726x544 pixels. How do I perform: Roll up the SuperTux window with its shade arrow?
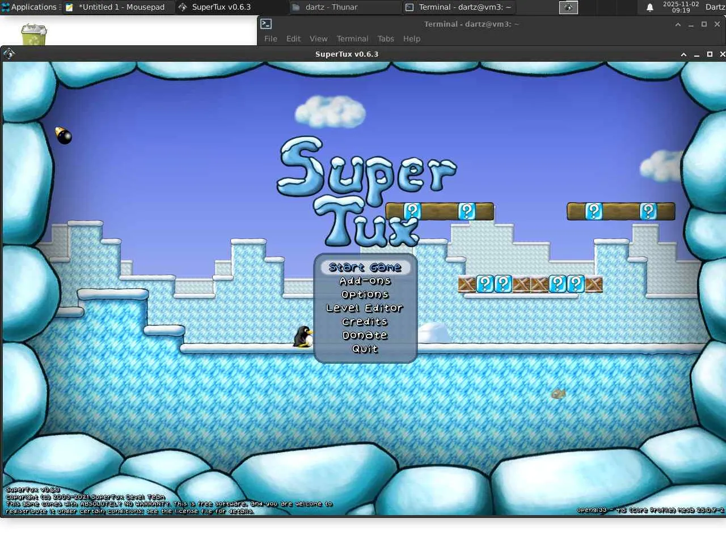[x=683, y=54]
